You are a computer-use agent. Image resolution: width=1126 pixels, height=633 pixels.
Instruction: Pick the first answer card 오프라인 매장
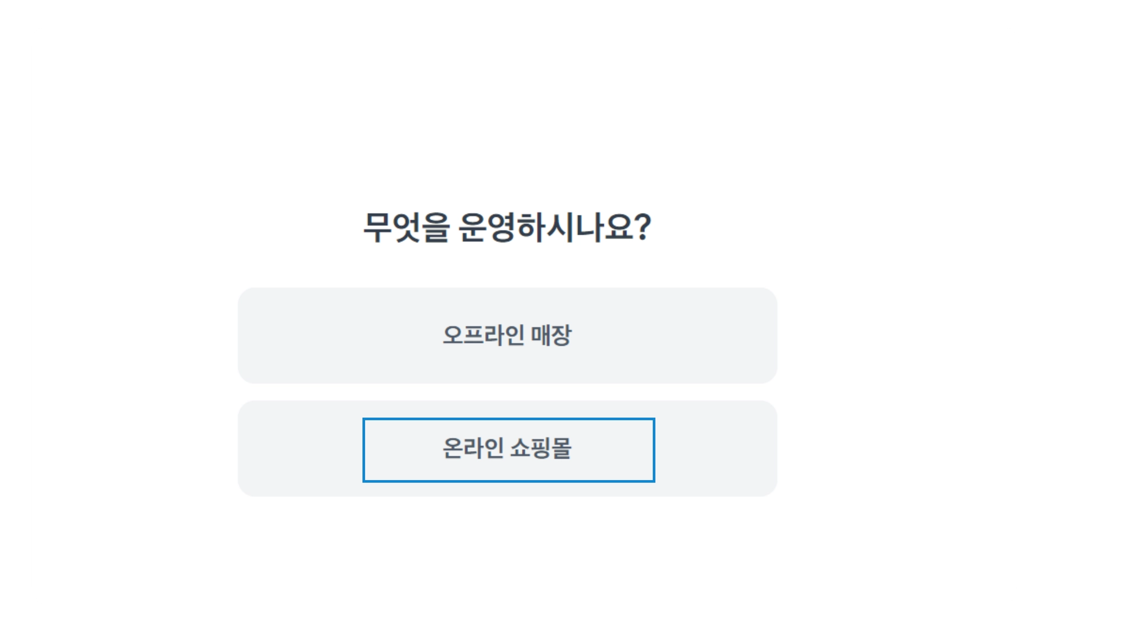[x=507, y=335]
